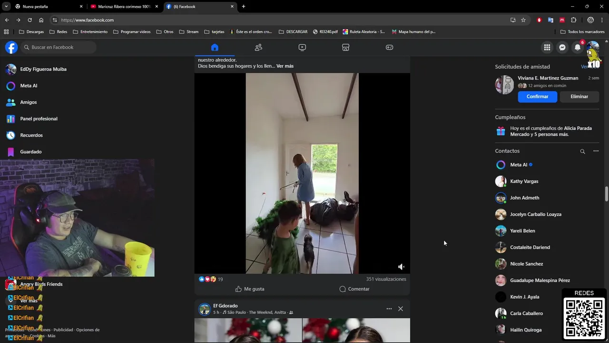
Task: Open contacts options three-dot menu
Action: [596, 151]
